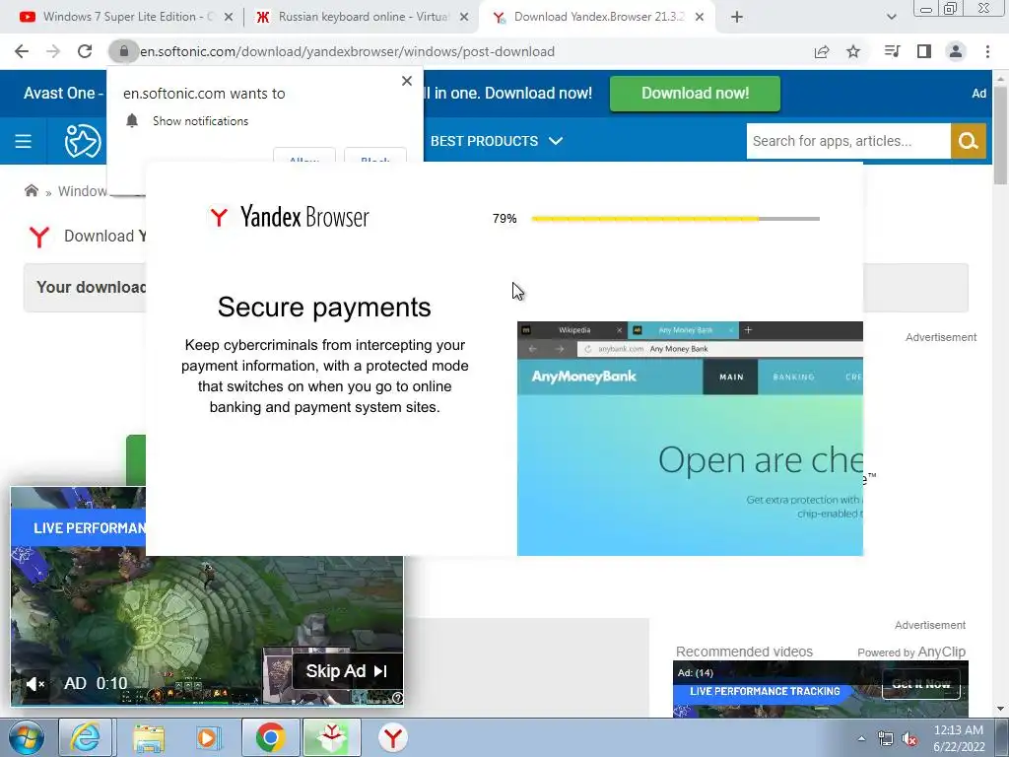Image resolution: width=1009 pixels, height=757 pixels.
Task: View site info via the lock icon
Action: tap(123, 51)
